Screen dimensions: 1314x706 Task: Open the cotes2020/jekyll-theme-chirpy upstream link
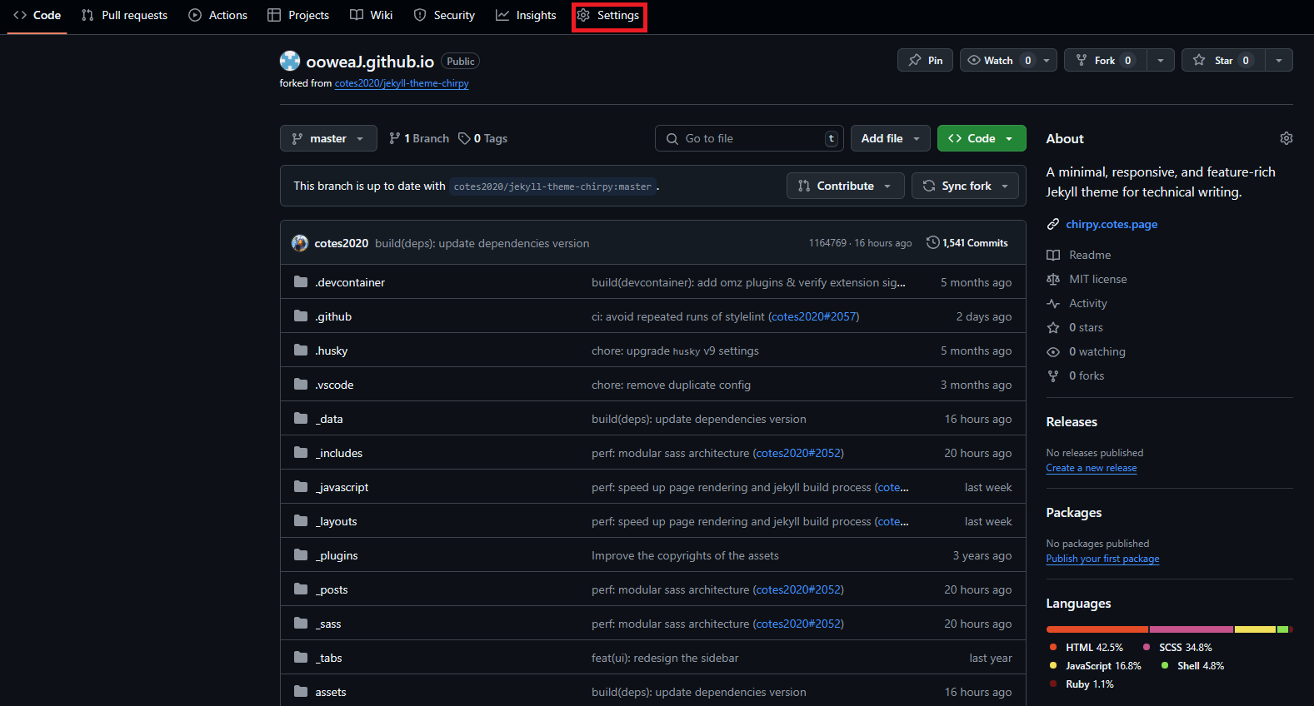tap(402, 83)
